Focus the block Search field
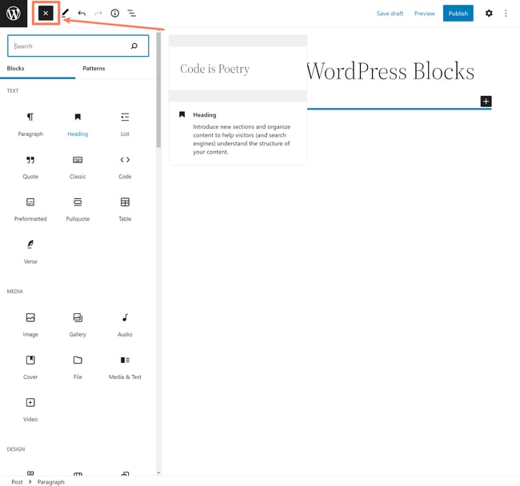Viewport: 520px width, 486px height. pyautogui.click(x=70, y=46)
